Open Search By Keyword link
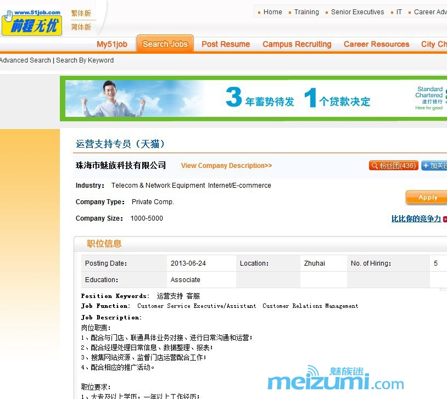447x399 pixels. 85,60
